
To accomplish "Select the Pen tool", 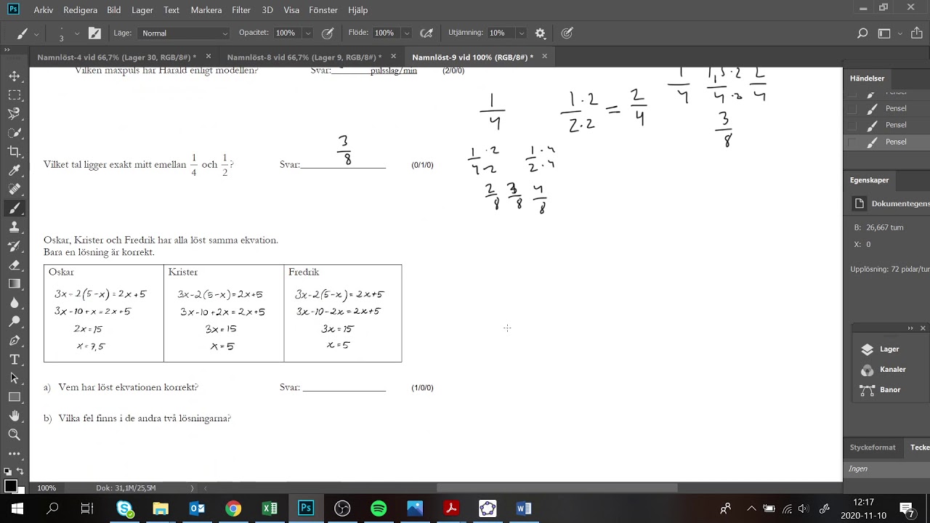I will [14, 341].
